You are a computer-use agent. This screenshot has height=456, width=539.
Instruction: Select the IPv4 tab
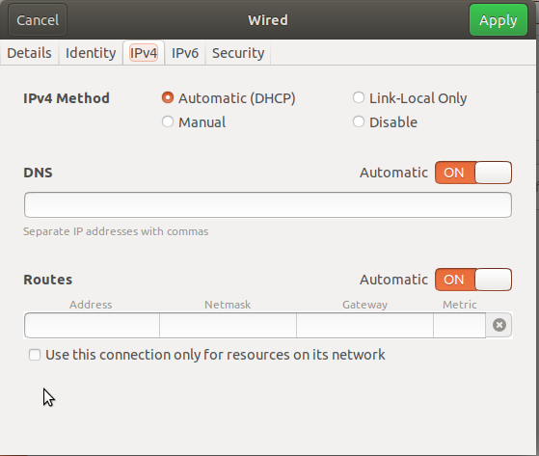tap(144, 53)
